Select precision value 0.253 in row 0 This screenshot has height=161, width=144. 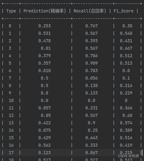[x=44, y=26]
